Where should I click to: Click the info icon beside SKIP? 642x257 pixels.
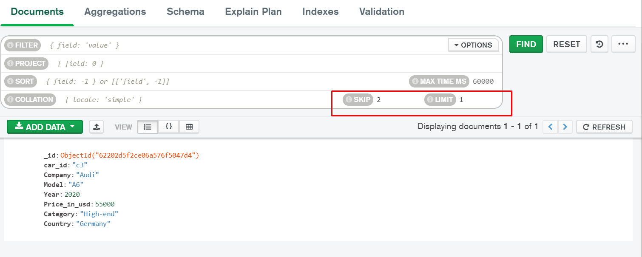tap(349, 100)
